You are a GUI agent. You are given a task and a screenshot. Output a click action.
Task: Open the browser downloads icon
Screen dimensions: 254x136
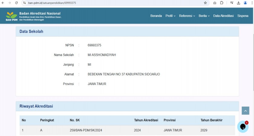click(x=238, y=3)
